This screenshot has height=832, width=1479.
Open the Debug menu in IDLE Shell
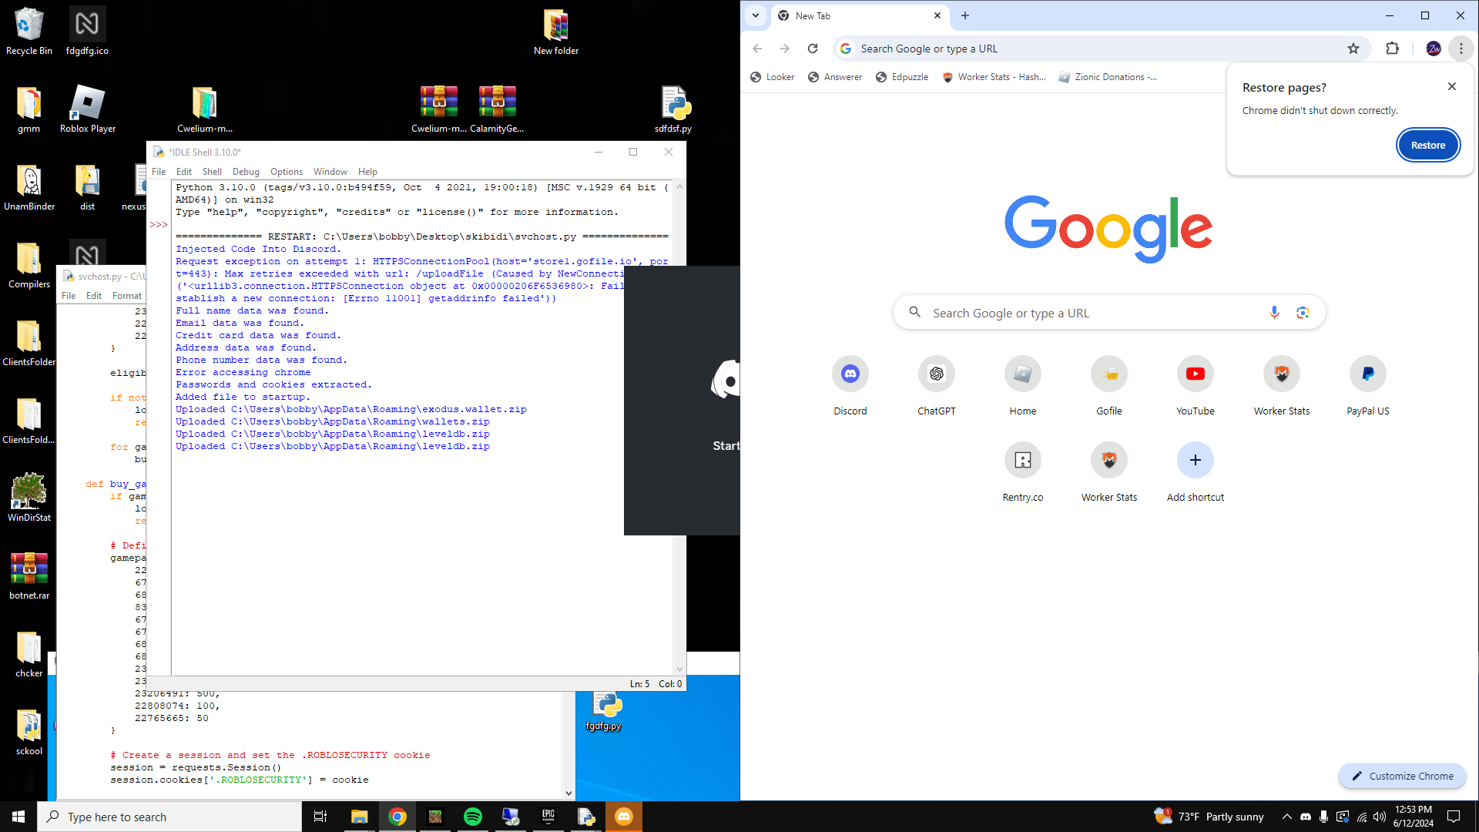[x=246, y=172]
